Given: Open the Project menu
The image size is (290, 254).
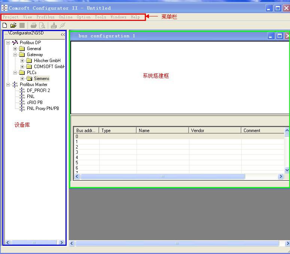Looking at the screenshot, I should [10, 17].
